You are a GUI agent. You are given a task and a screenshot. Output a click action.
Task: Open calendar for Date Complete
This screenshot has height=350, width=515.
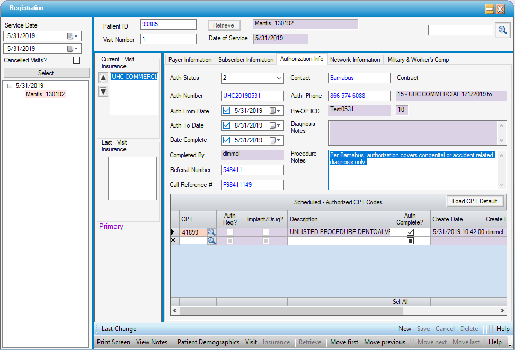coord(276,140)
